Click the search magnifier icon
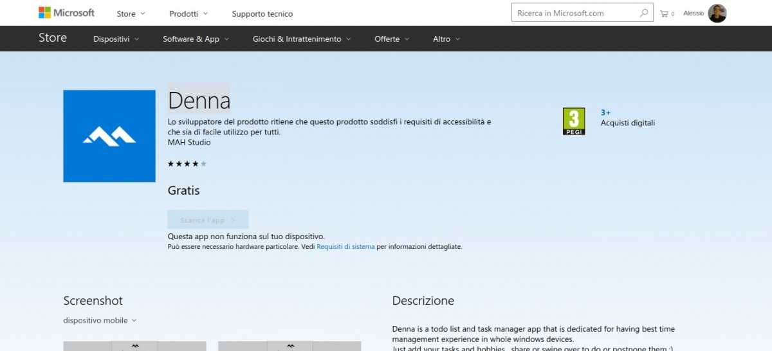 (x=644, y=13)
